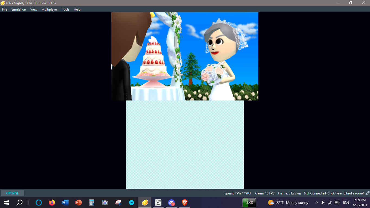This screenshot has width=370, height=208.
Task: Open Camera app from taskbar
Action: (x=105, y=203)
